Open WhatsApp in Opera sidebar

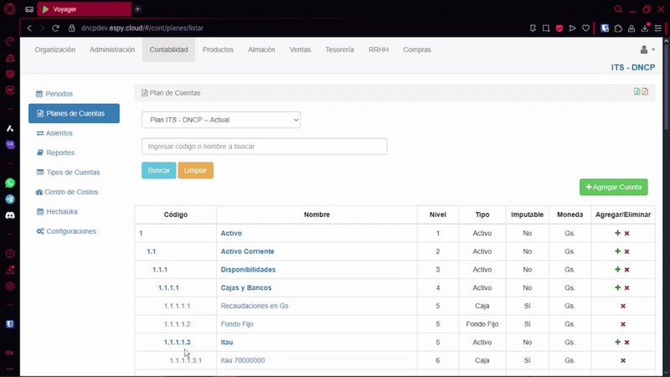[10, 183]
